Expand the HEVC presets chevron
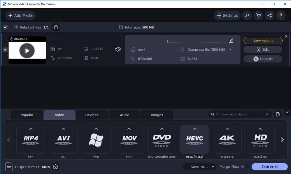The width and height of the screenshot is (291, 174). click(194, 129)
